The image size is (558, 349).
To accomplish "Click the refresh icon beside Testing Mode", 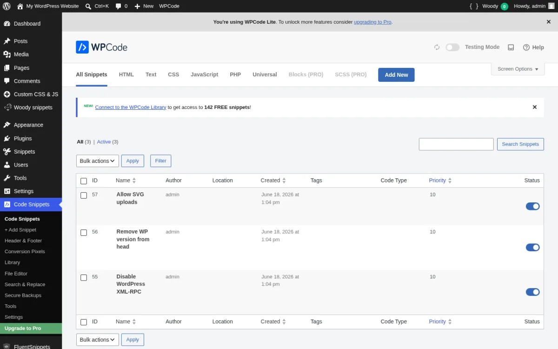I will pyautogui.click(x=437, y=47).
